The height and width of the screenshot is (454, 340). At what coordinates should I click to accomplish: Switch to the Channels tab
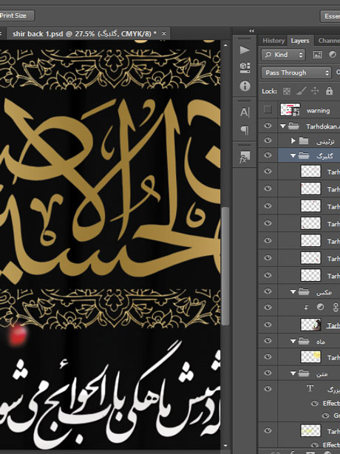click(328, 41)
